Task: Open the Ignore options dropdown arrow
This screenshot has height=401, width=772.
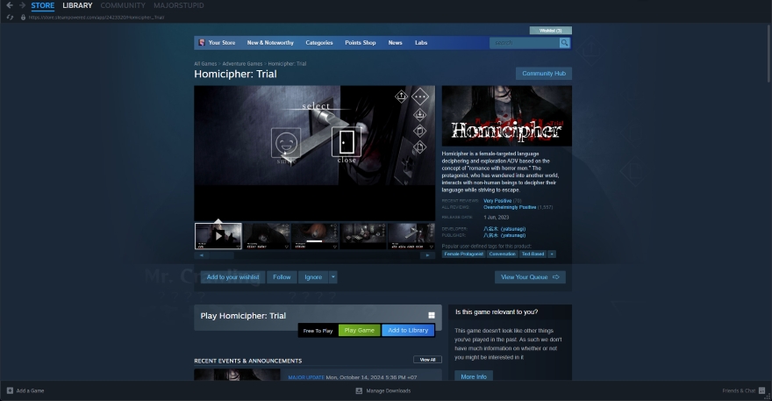Action: 332,277
